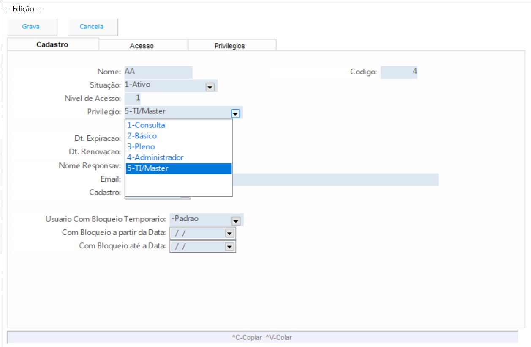Click the Grava button
This screenshot has height=347, width=531.
click(31, 27)
